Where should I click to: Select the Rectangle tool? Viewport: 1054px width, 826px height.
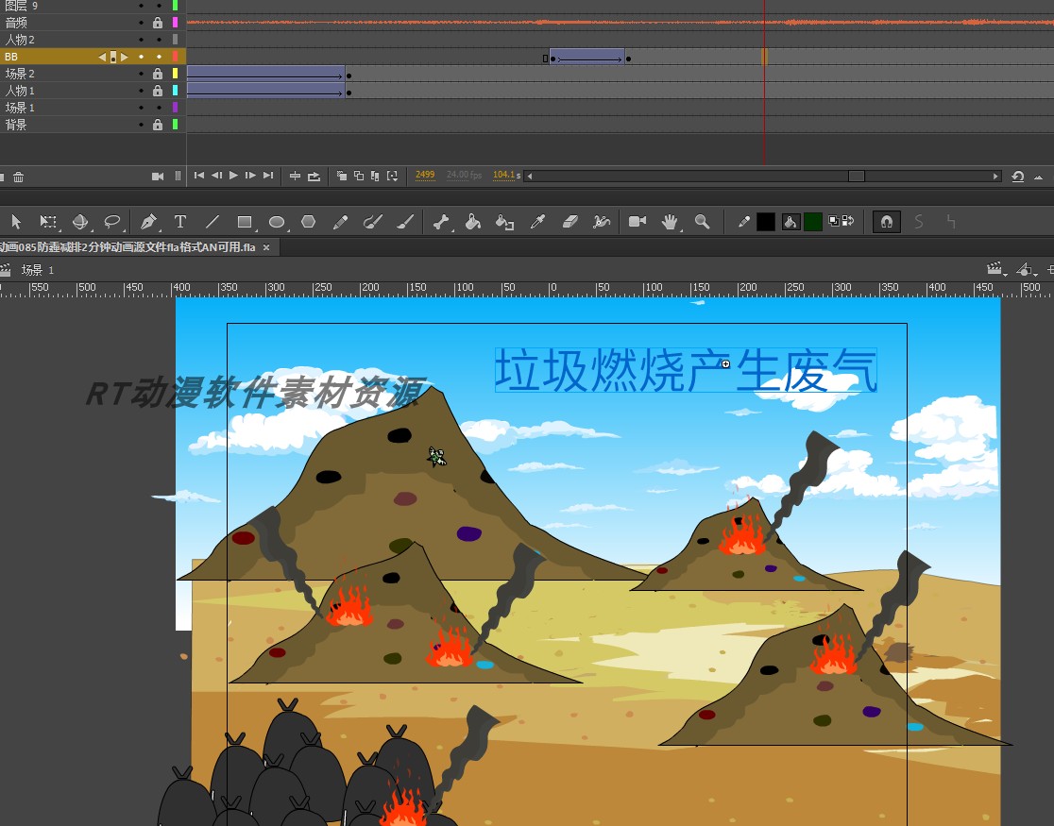[245, 222]
